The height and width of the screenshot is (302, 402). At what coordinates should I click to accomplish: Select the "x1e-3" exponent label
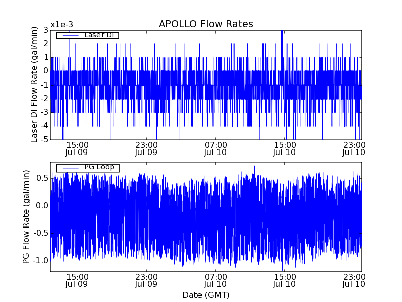[62, 25]
